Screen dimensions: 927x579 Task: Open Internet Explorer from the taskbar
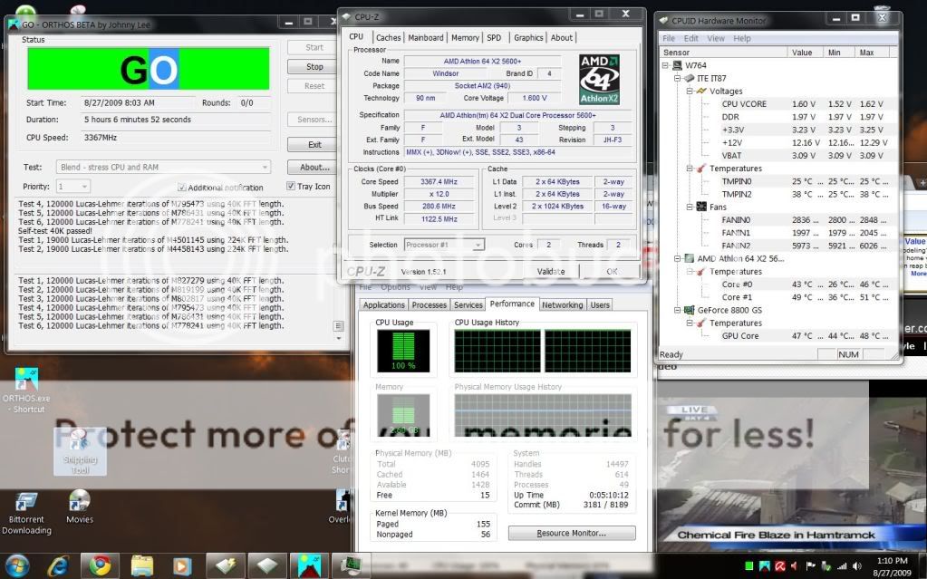[x=59, y=564]
